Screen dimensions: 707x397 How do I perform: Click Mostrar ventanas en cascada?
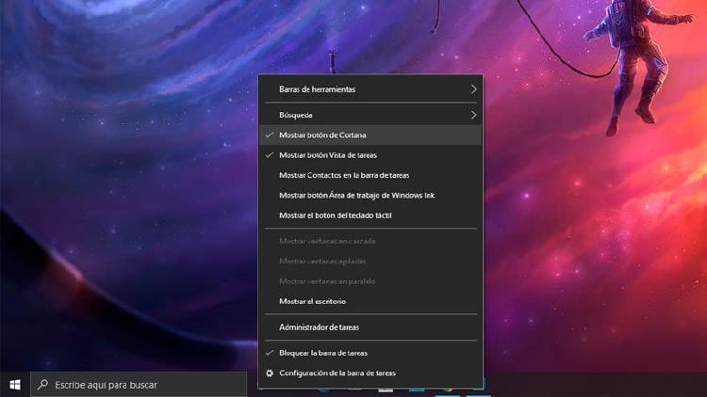327,241
